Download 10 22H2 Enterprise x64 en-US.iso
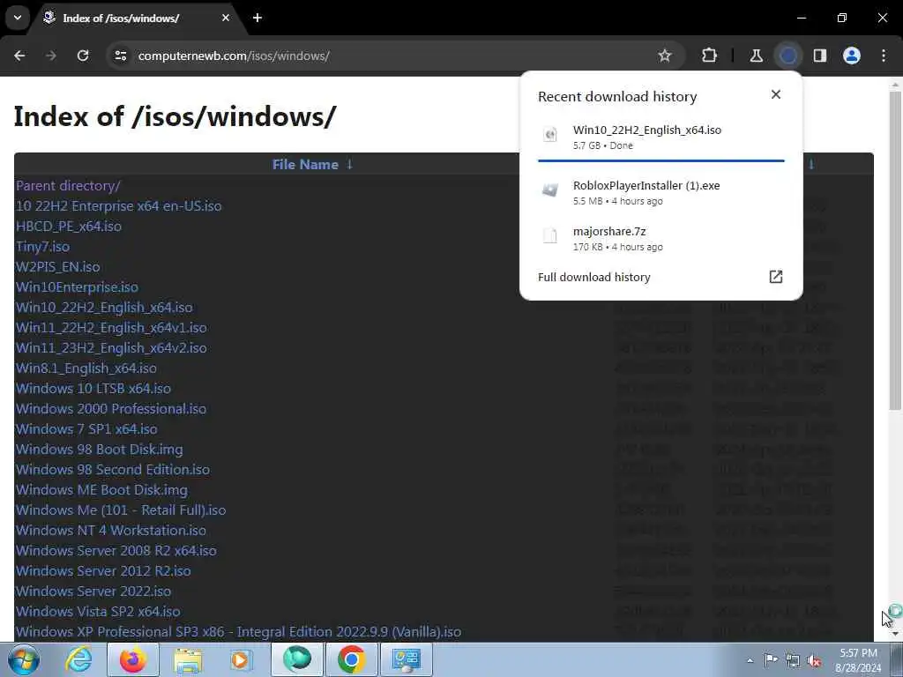The height and width of the screenshot is (677, 903). pos(119,205)
